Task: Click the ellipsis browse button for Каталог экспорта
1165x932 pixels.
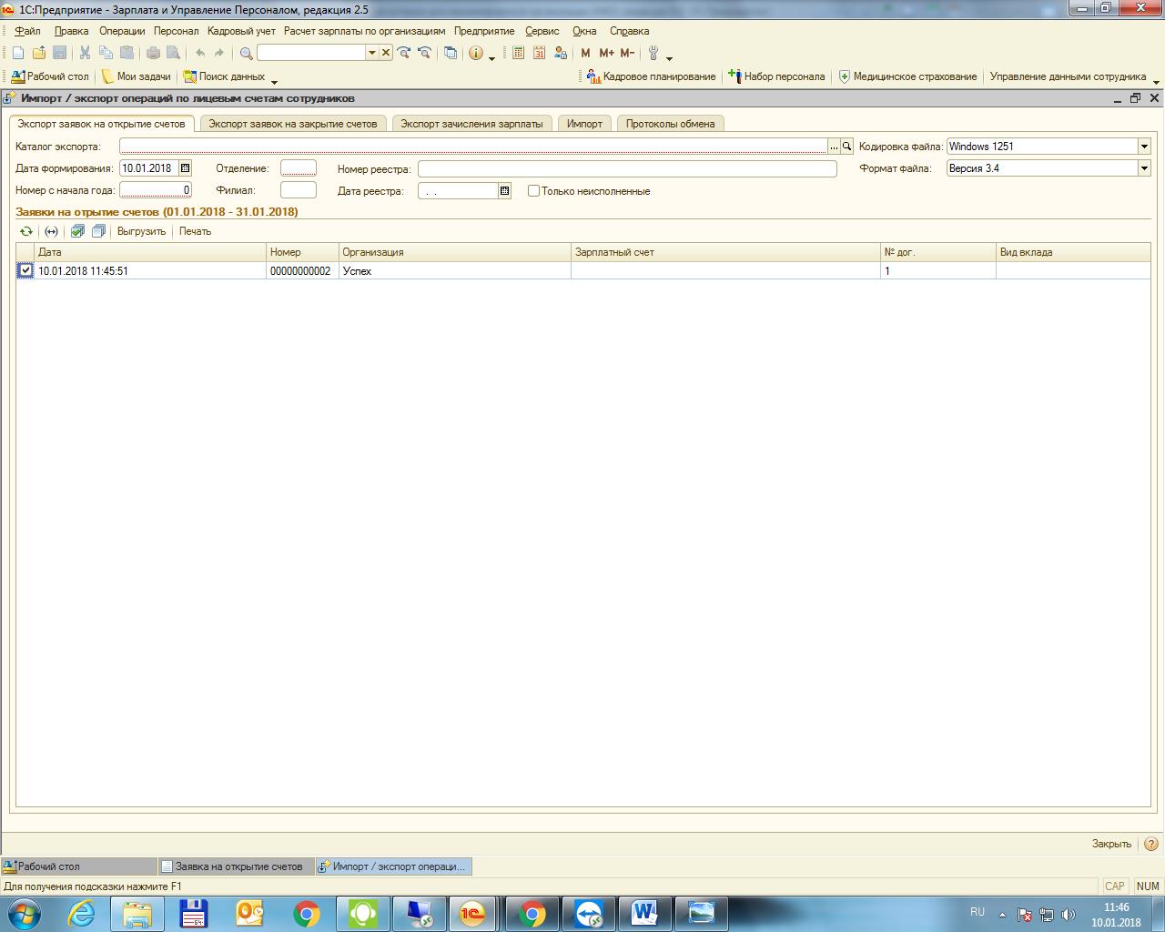Action: [x=834, y=146]
